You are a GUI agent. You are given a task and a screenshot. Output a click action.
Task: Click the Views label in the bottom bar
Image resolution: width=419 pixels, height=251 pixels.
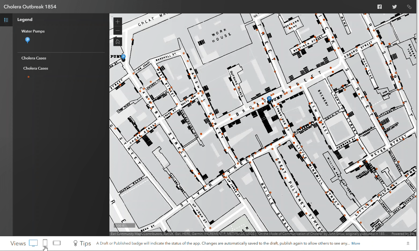click(x=18, y=243)
